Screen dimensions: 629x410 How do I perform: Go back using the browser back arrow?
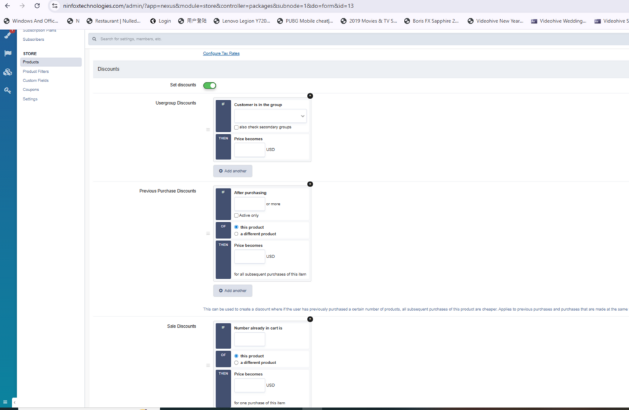[7, 6]
